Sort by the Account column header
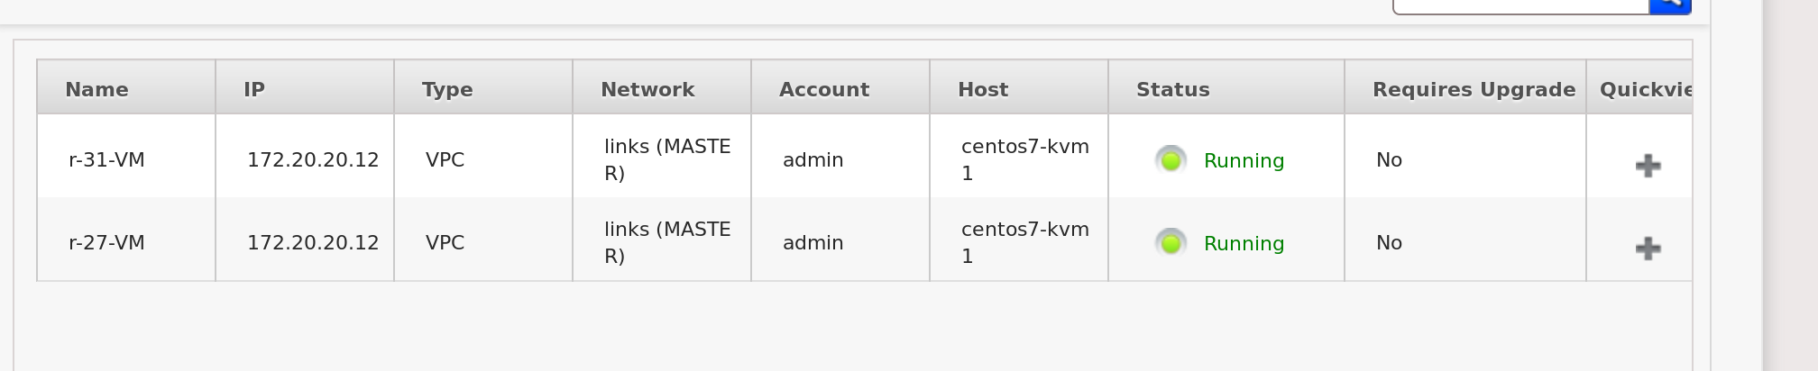Screen dimensions: 1818x371 [823, 89]
